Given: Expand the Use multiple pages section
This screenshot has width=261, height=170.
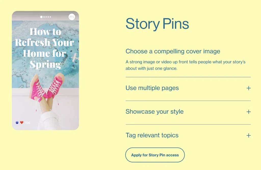Looking at the screenshot, I should tap(188, 88).
